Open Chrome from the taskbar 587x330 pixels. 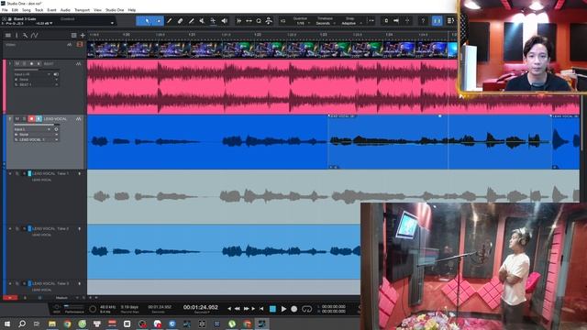67,324
